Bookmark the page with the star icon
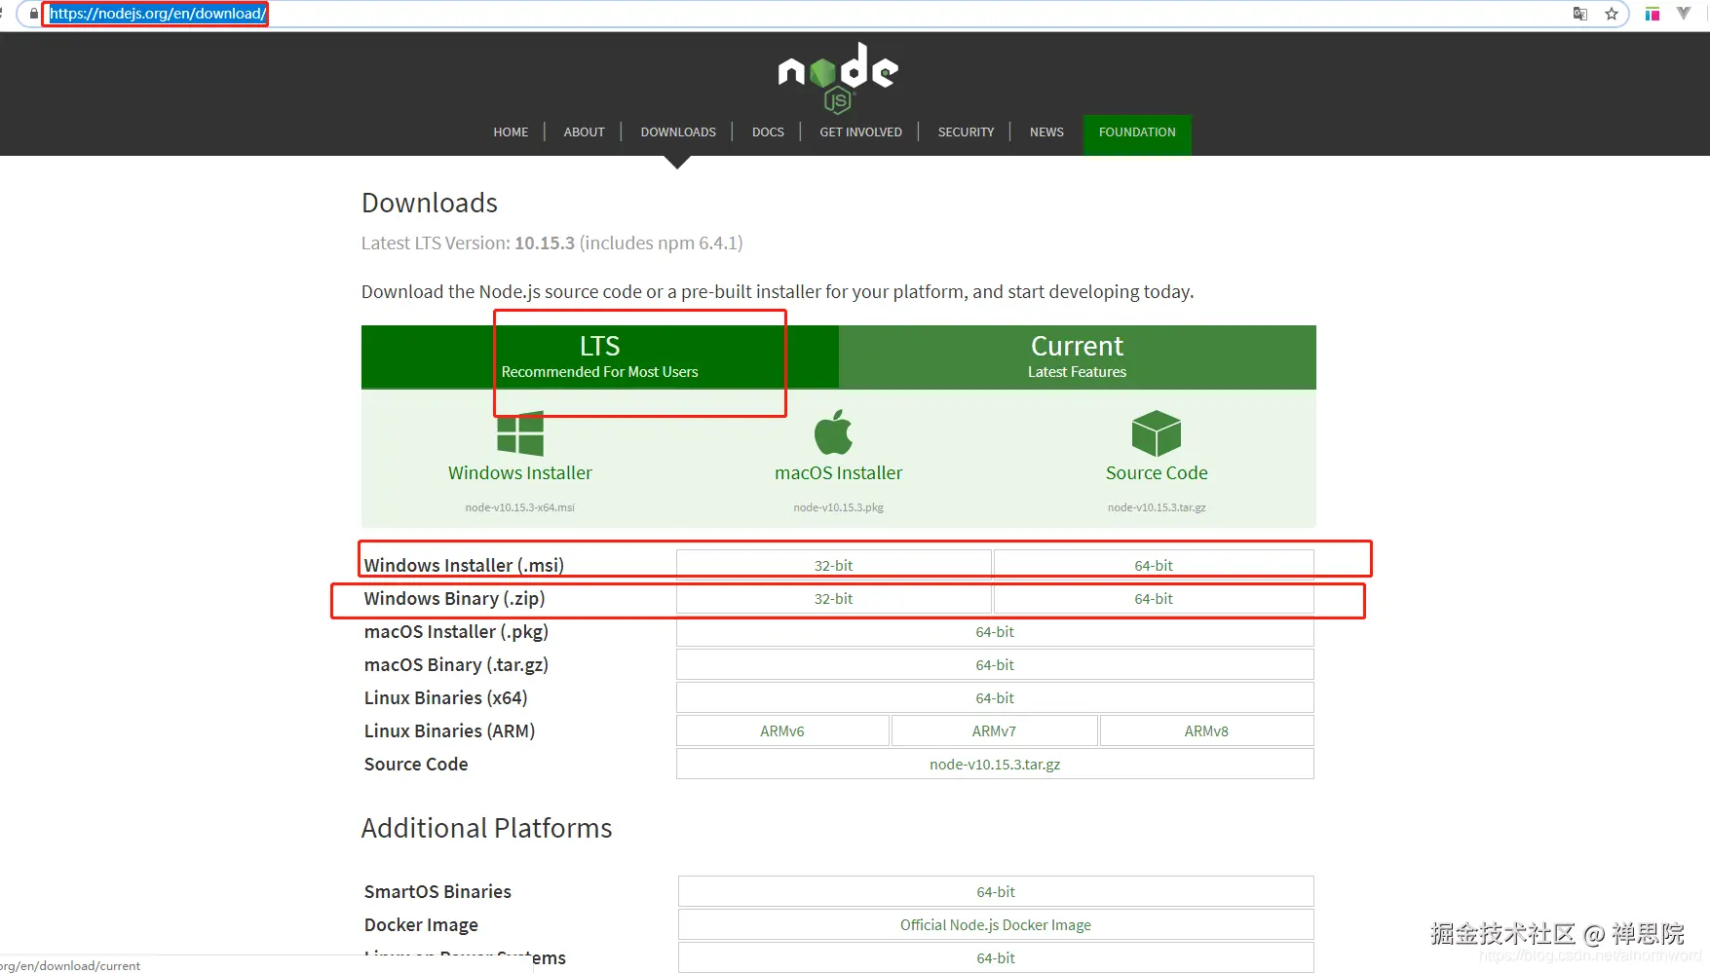The width and height of the screenshot is (1710, 973). (x=1612, y=14)
